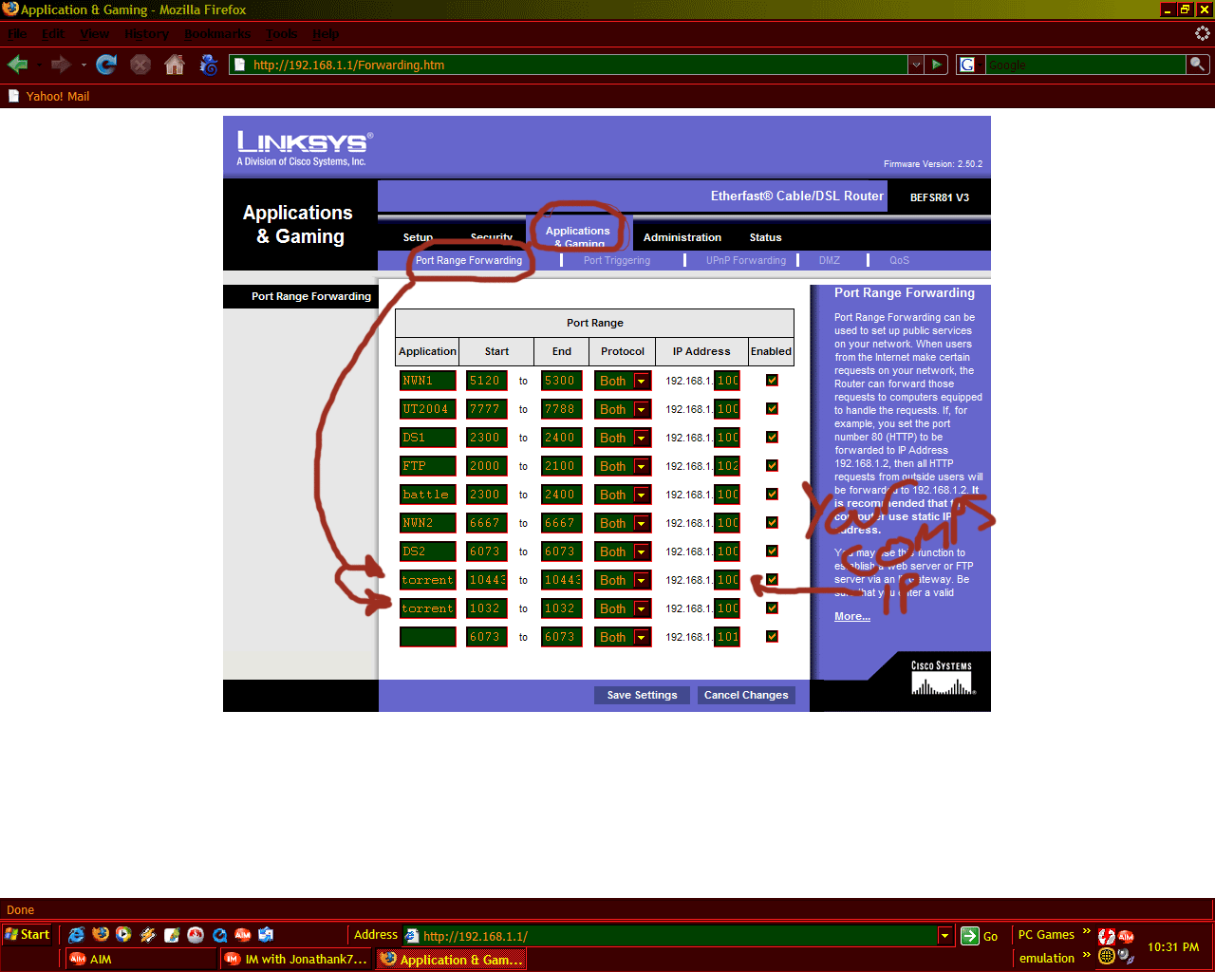Click the Stop loading icon
The width and height of the screenshot is (1215, 972).
point(140,65)
